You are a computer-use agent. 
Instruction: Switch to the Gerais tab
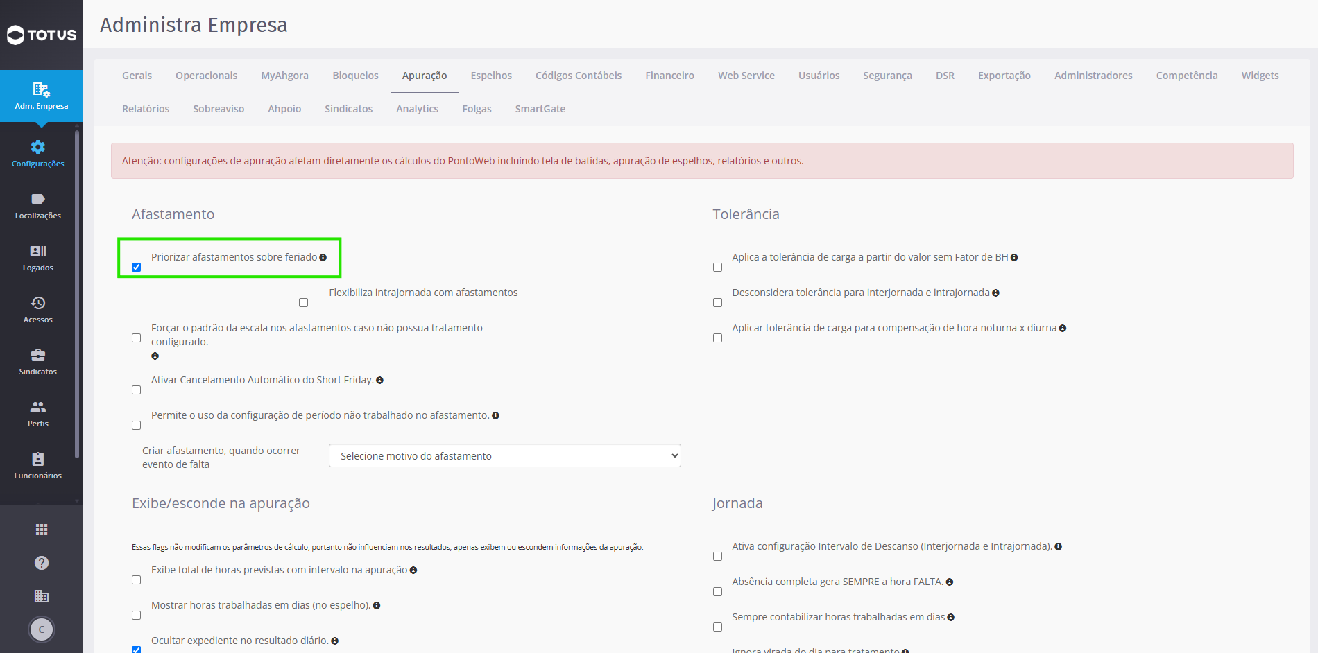click(x=137, y=76)
